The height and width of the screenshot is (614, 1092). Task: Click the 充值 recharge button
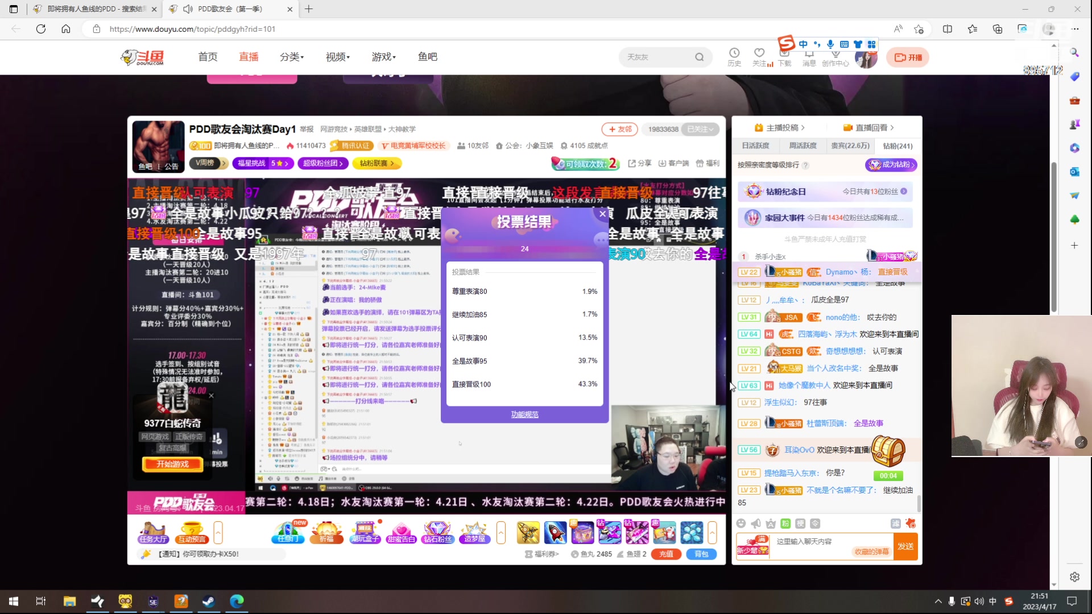(x=666, y=554)
